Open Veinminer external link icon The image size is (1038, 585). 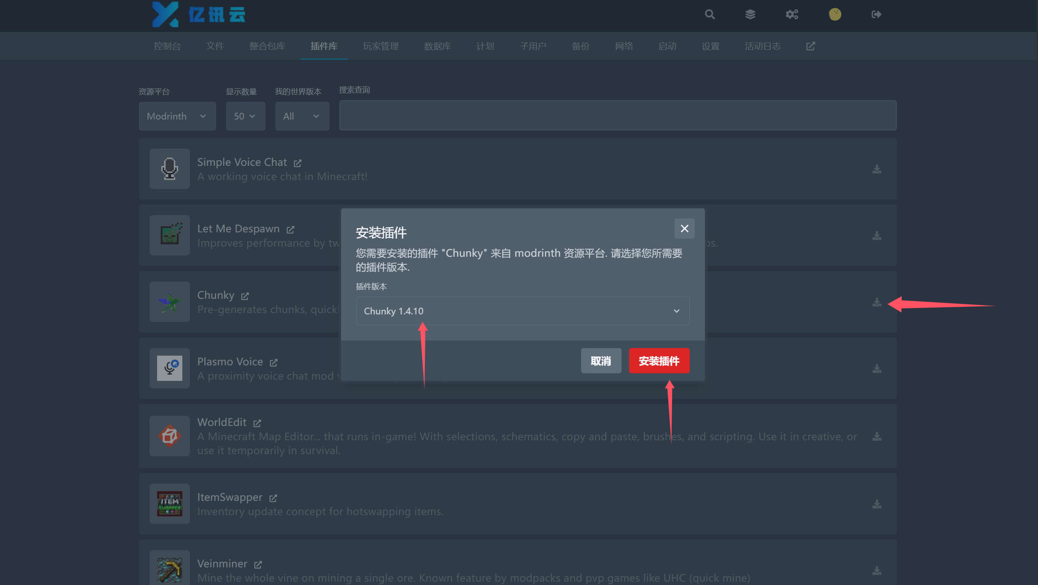pyautogui.click(x=258, y=564)
